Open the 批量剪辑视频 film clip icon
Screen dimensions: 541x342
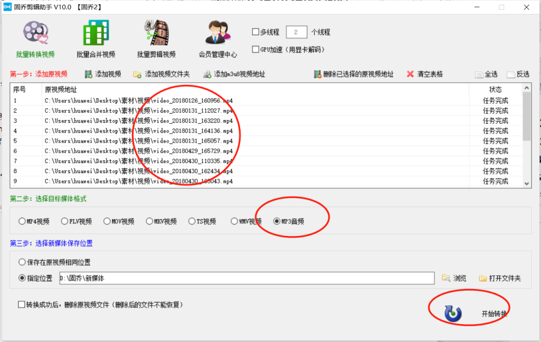[x=156, y=32]
